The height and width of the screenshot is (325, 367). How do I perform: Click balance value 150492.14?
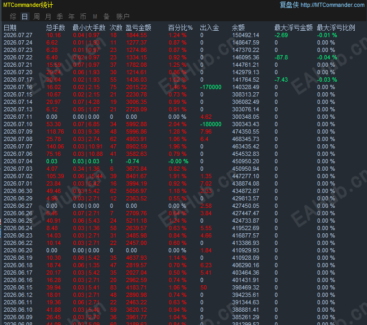click(x=245, y=36)
